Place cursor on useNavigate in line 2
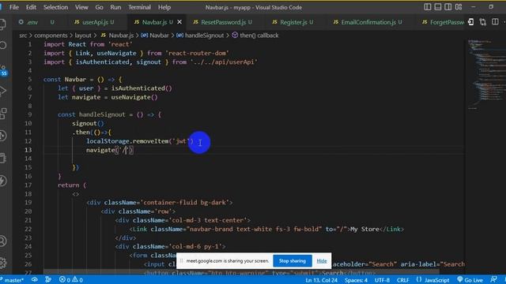The height and width of the screenshot is (284, 506). (116, 53)
